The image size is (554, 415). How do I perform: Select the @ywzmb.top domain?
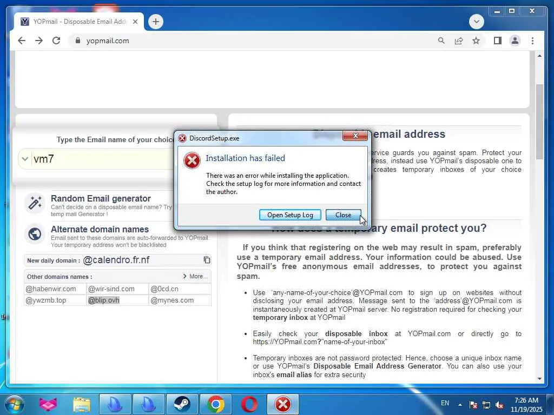click(x=46, y=300)
